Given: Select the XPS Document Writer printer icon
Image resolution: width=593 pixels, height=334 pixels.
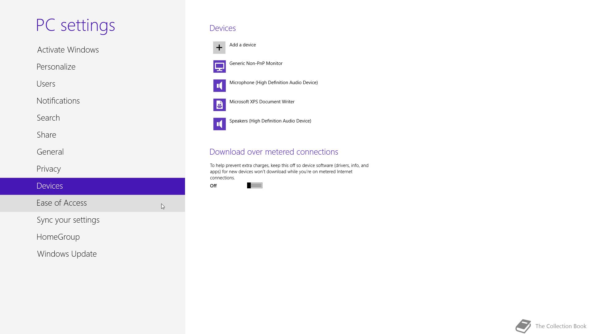Looking at the screenshot, I should click(219, 105).
